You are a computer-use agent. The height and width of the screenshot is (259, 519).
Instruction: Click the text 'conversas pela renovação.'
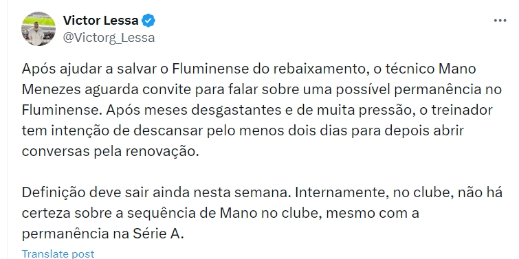[110, 151]
